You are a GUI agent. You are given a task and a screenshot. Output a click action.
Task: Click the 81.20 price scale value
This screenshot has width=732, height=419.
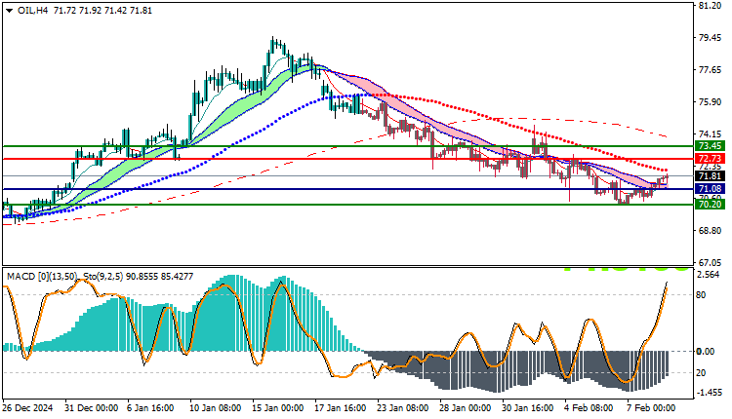711,6
